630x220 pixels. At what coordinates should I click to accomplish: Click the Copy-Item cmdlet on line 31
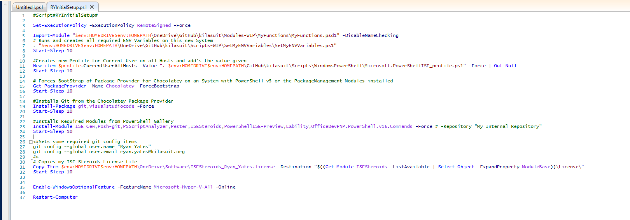[45, 167]
